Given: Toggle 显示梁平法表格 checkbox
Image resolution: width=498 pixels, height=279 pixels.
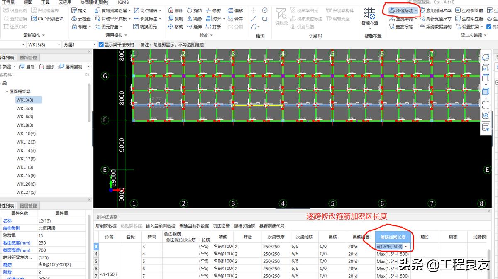Looking at the screenshot, I should click(101, 44).
